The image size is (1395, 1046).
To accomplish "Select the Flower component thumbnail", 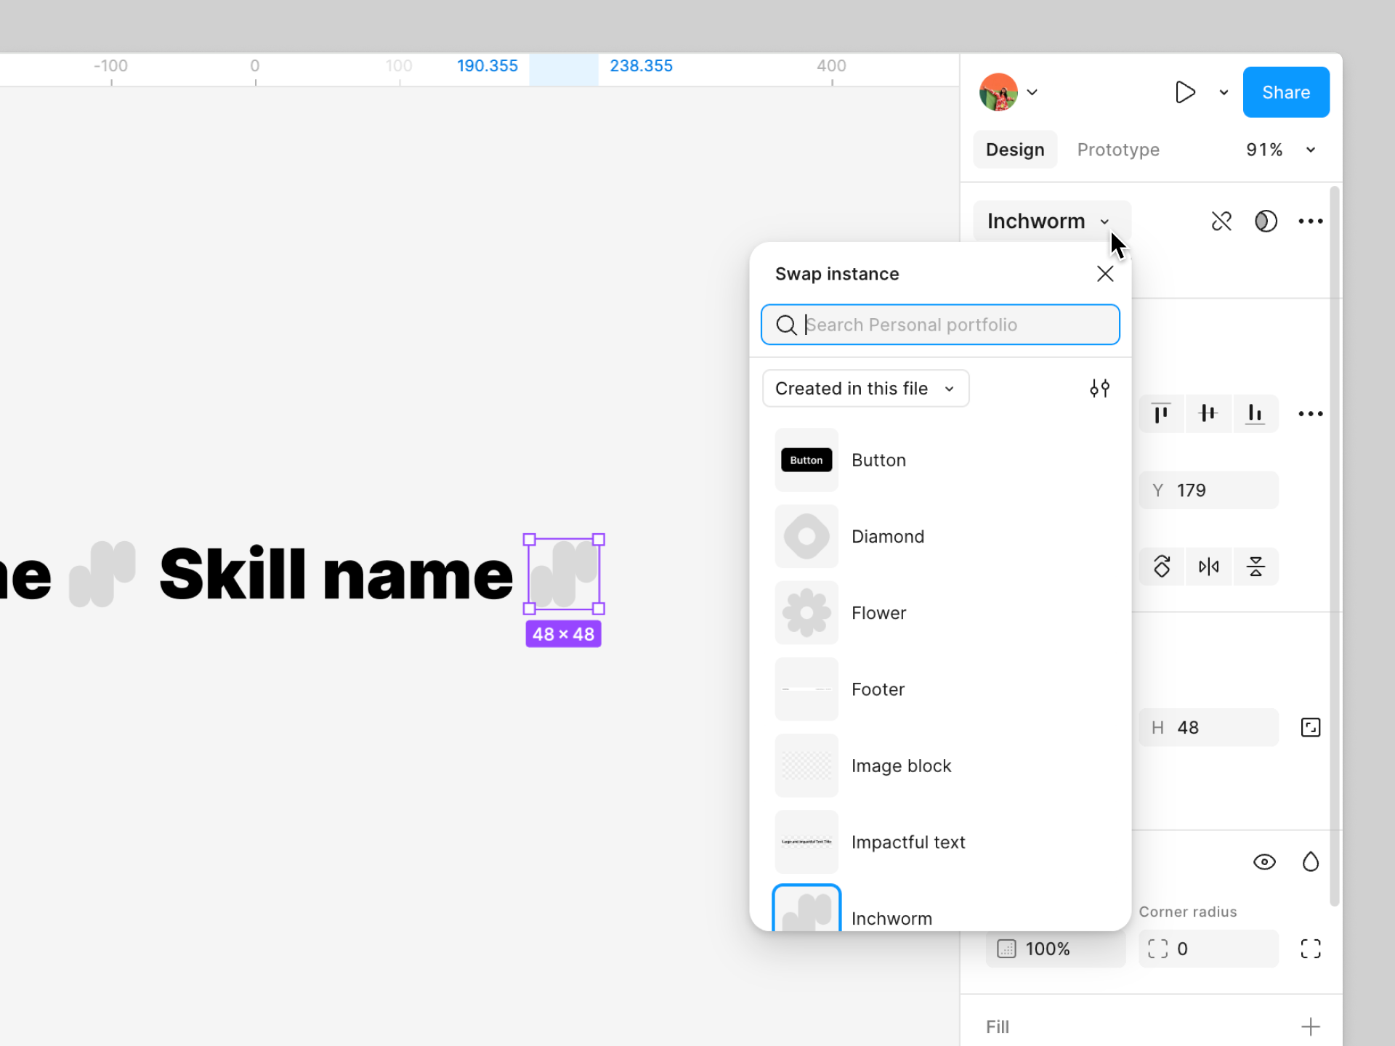I will click(x=806, y=613).
